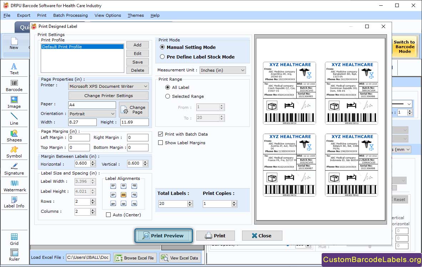This screenshot has width=422, height=267.
Task: Click the Paper size input field
Action: [x=92, y=105]
